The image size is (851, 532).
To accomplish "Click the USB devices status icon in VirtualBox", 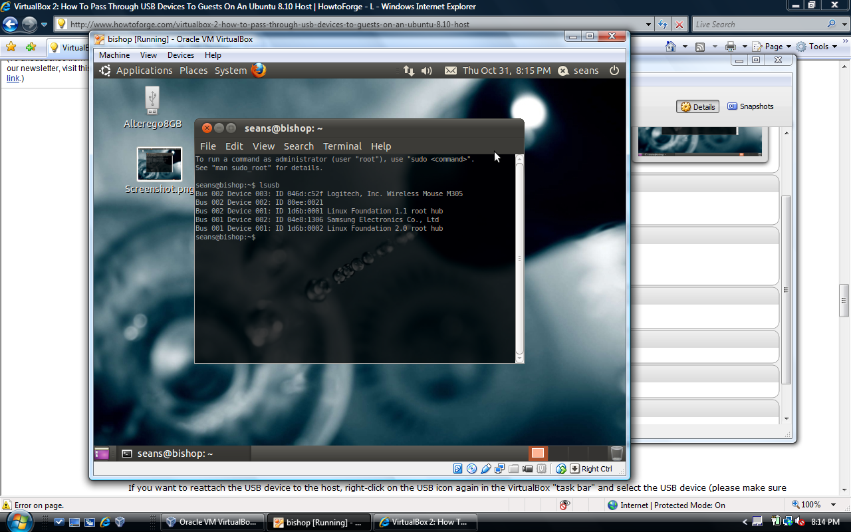I will [x=486, y=469].
